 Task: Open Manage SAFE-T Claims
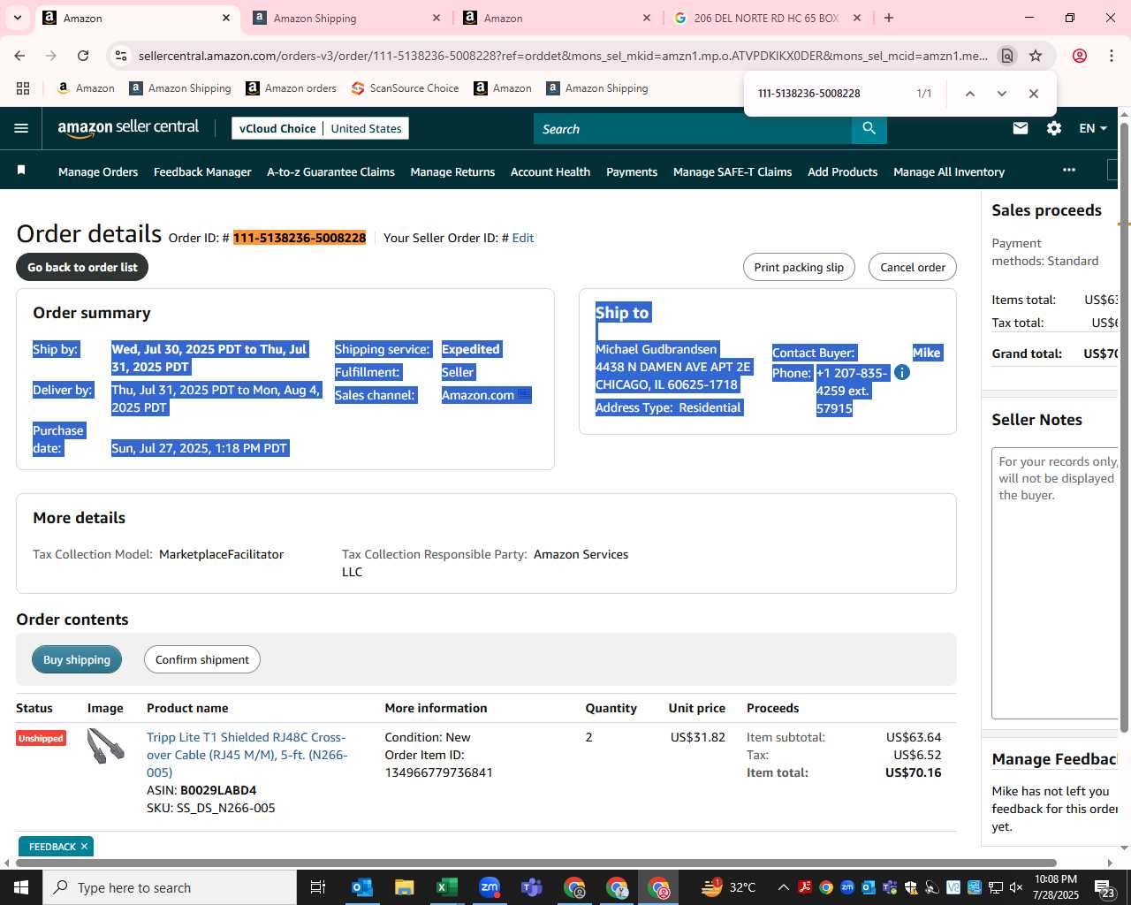click(x=732, y=171)
